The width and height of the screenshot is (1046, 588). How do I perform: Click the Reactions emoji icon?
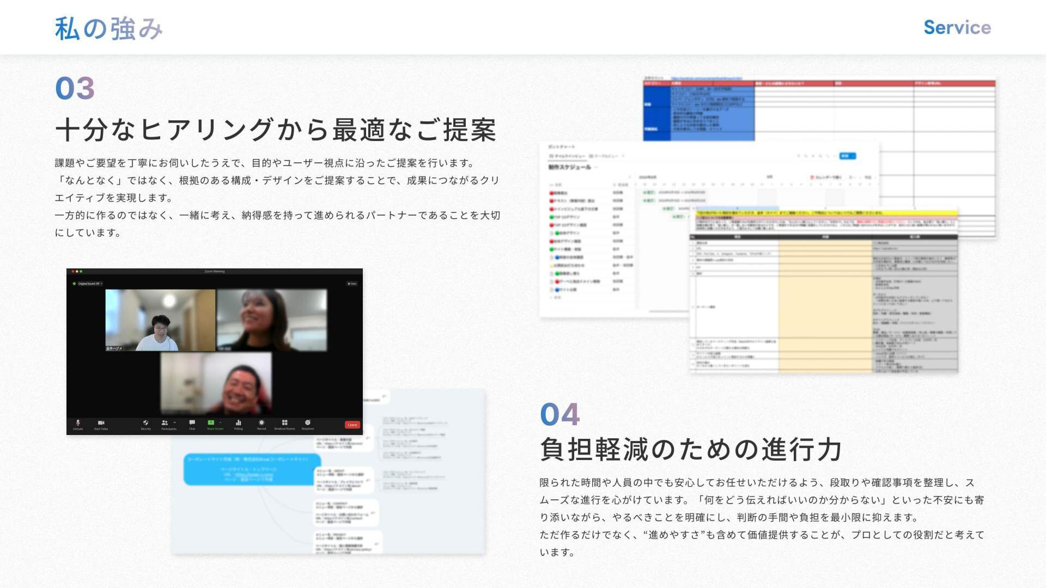(x=308, y=423)
